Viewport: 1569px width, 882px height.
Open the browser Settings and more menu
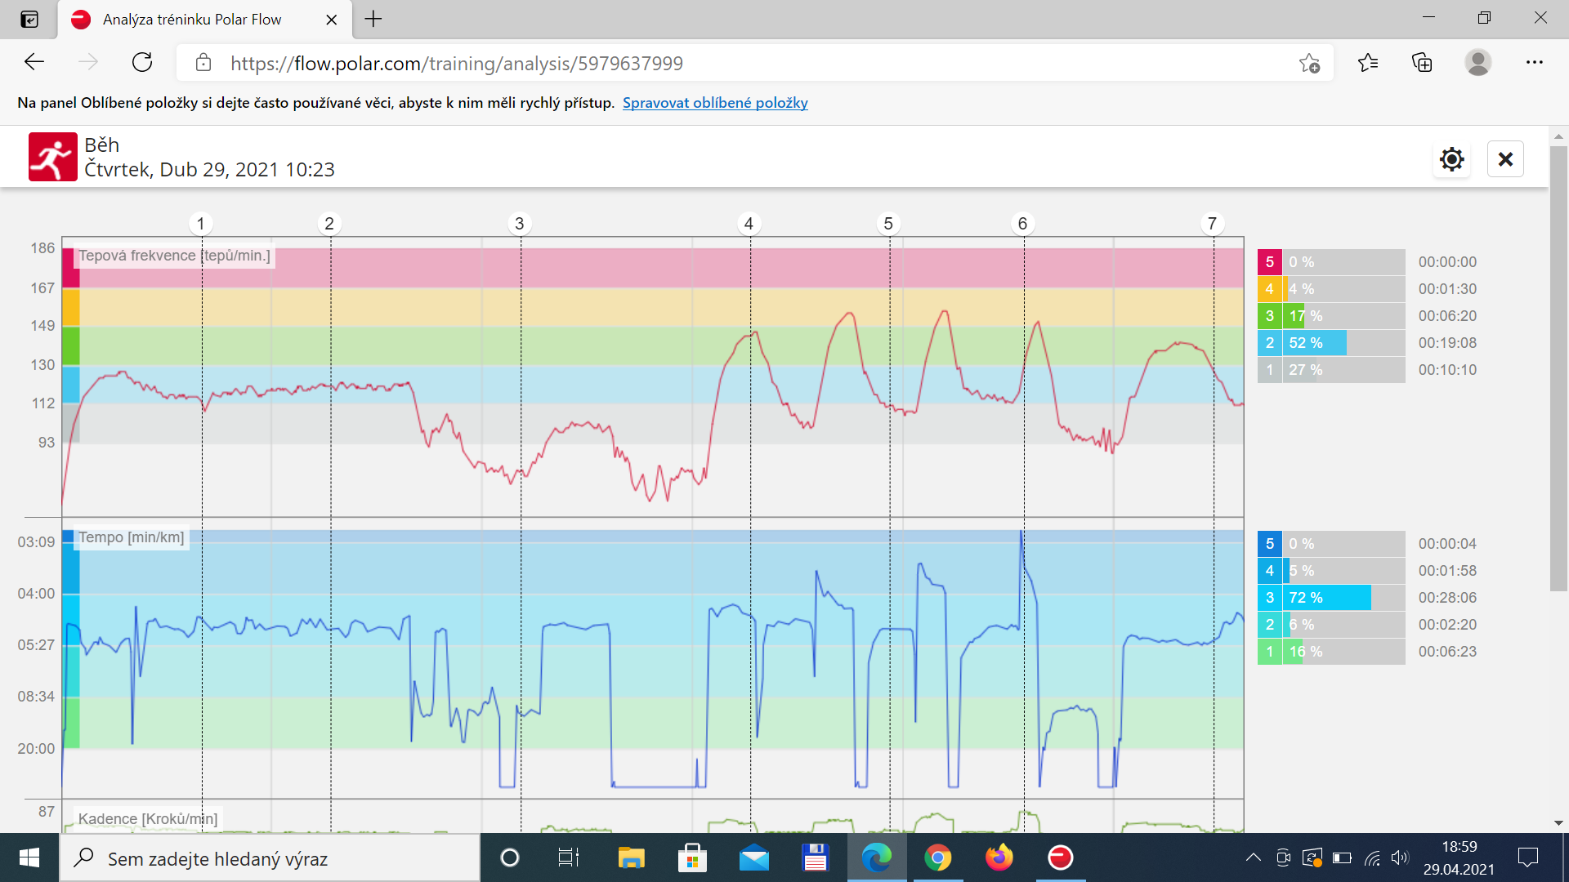pyautogui.click(x=1534, y=63)
